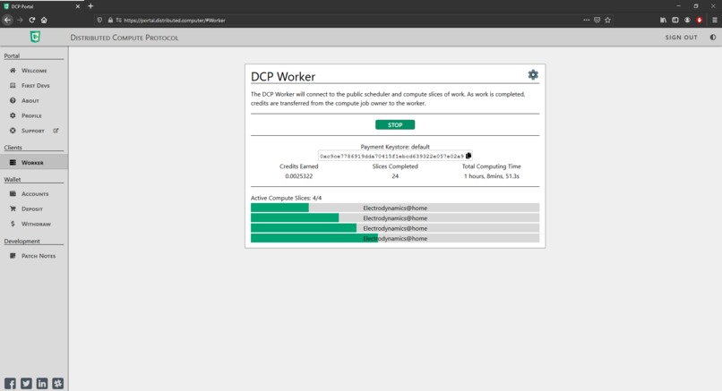Show the browser sidebars
The height and width of the screenshot is (391, 722).
[x=675, y=20]
